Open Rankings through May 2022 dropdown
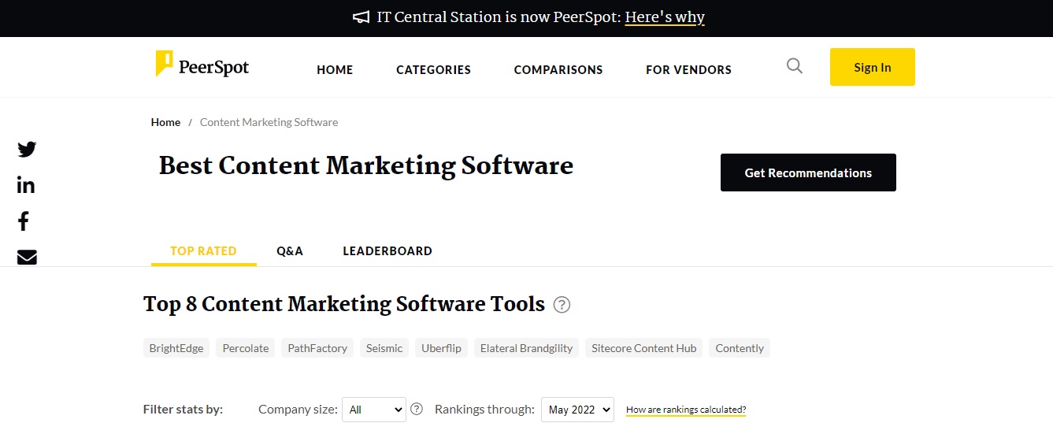 [x=577, y=410]
